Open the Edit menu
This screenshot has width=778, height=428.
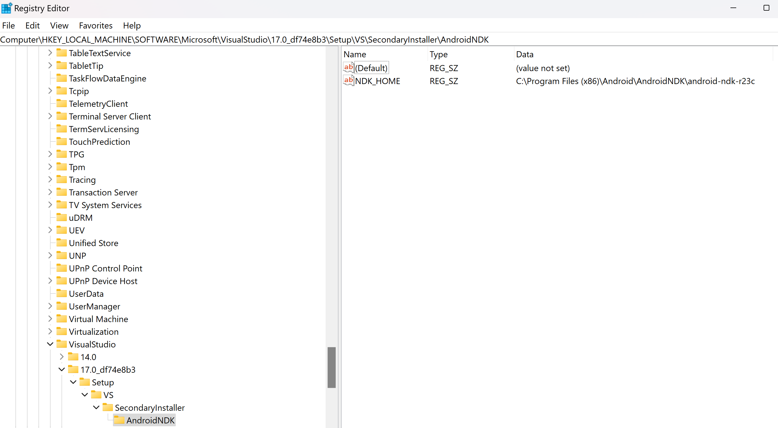click(33, 26)
